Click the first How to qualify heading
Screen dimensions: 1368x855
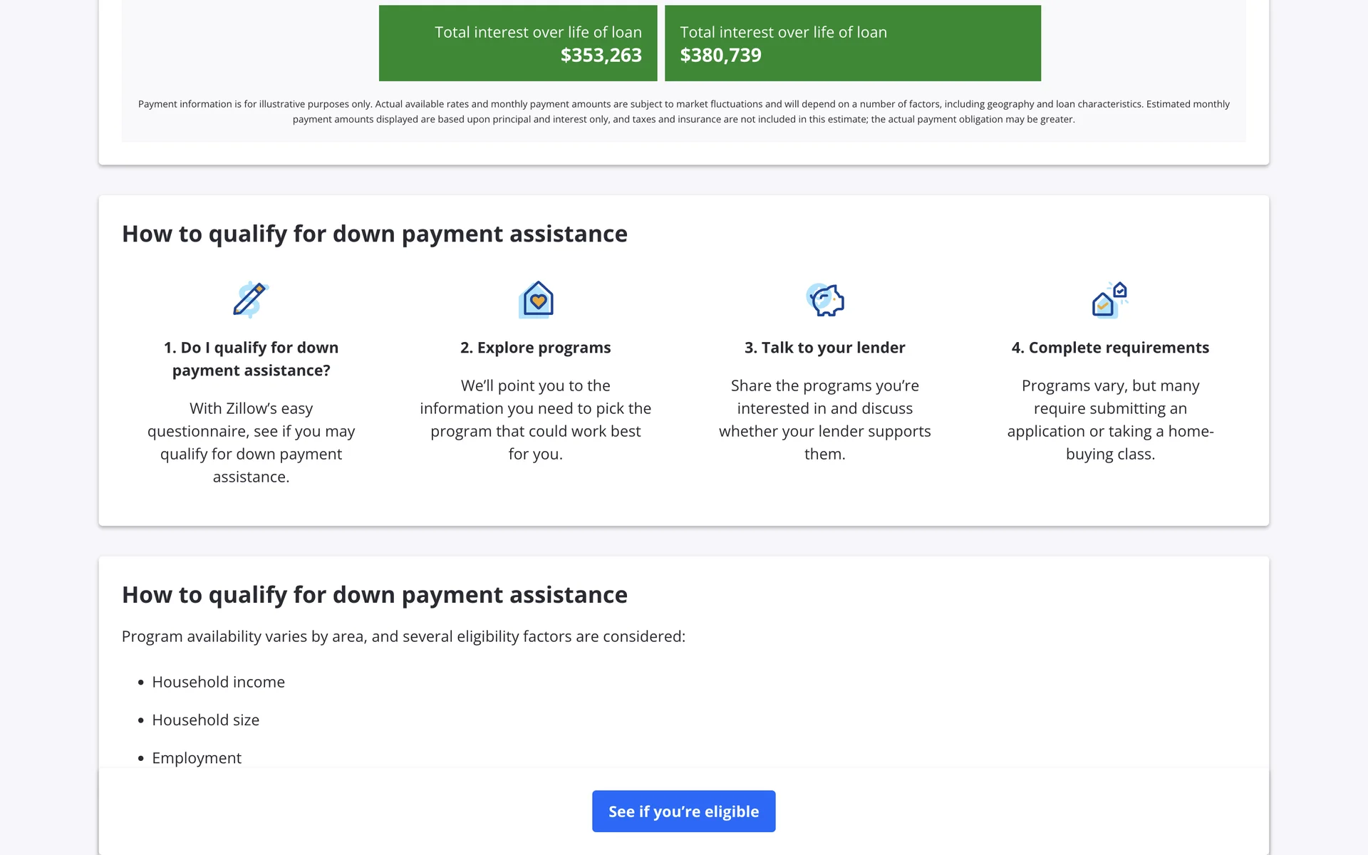(x=374, y=234)
